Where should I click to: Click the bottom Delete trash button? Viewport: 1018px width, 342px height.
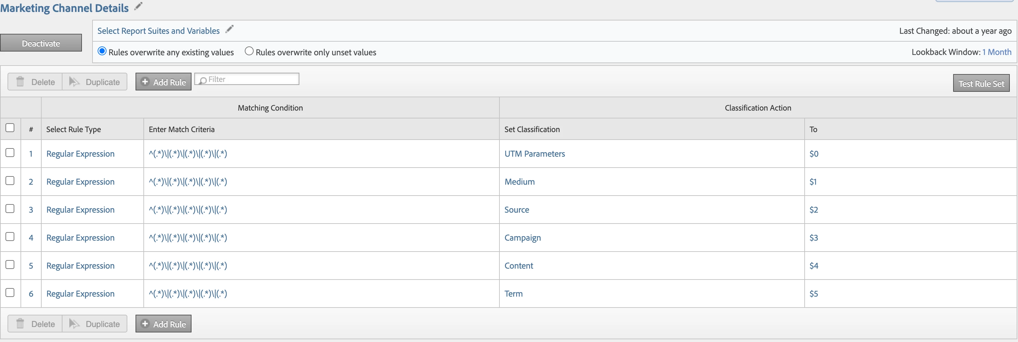click(35, 324)
